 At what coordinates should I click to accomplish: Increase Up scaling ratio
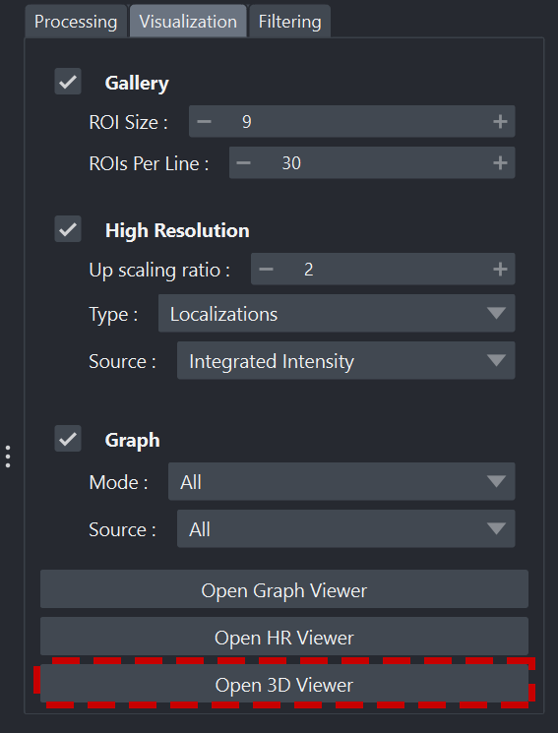point(500,270)
